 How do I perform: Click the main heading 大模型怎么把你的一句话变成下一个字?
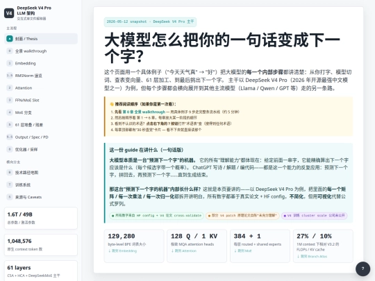pyautogui.click(x=222, y=48)
